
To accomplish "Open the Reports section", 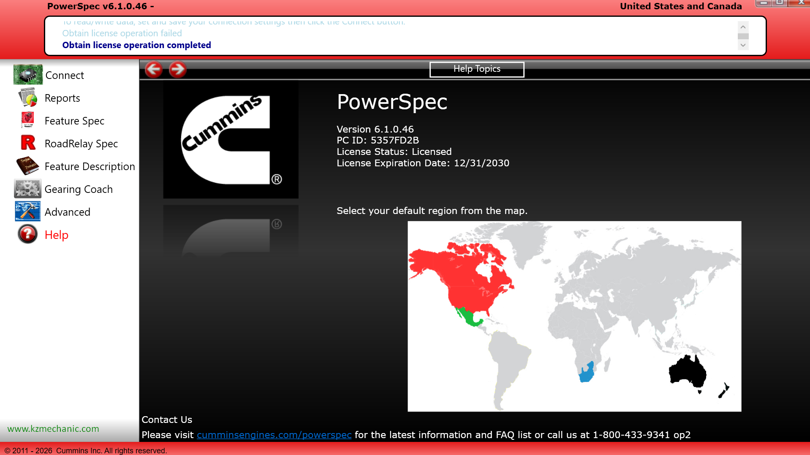I will pyautogui.click(x=63, y=98).
